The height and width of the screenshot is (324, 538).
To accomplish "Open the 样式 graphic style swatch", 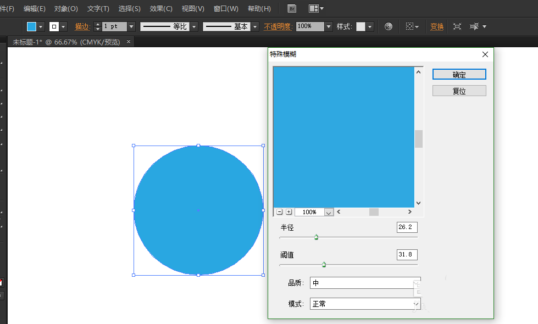I will click(x=360, y=26).
